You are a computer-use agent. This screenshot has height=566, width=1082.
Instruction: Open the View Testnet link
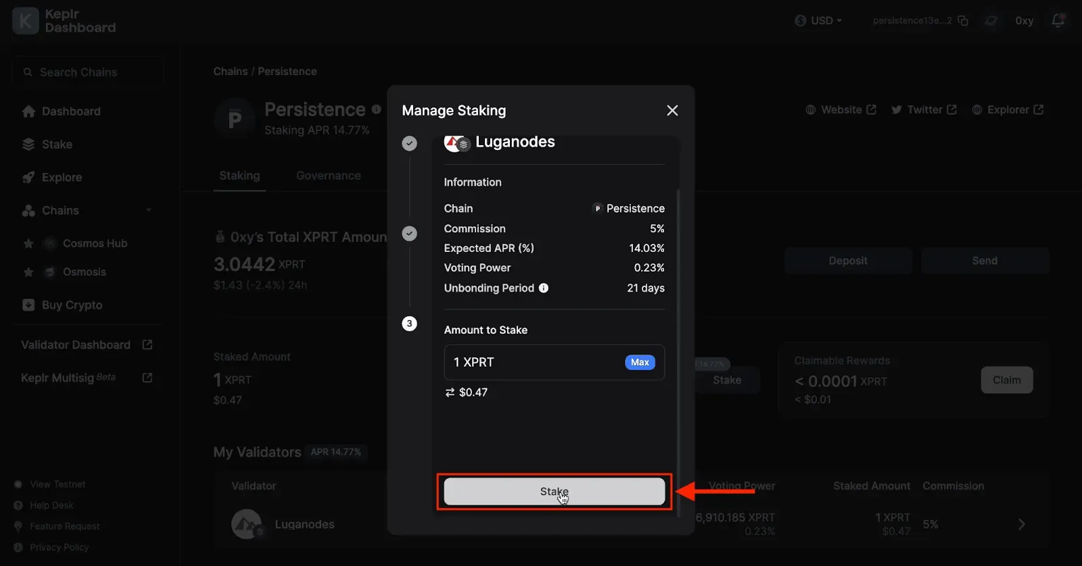pos(57,484)
